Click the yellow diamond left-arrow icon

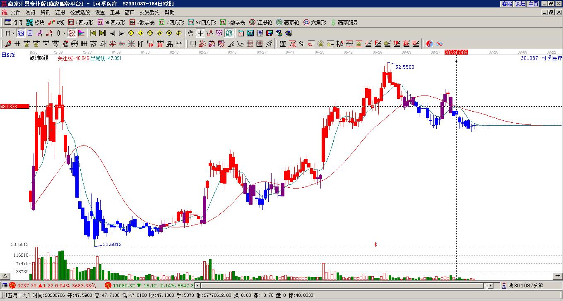[131, 33]
